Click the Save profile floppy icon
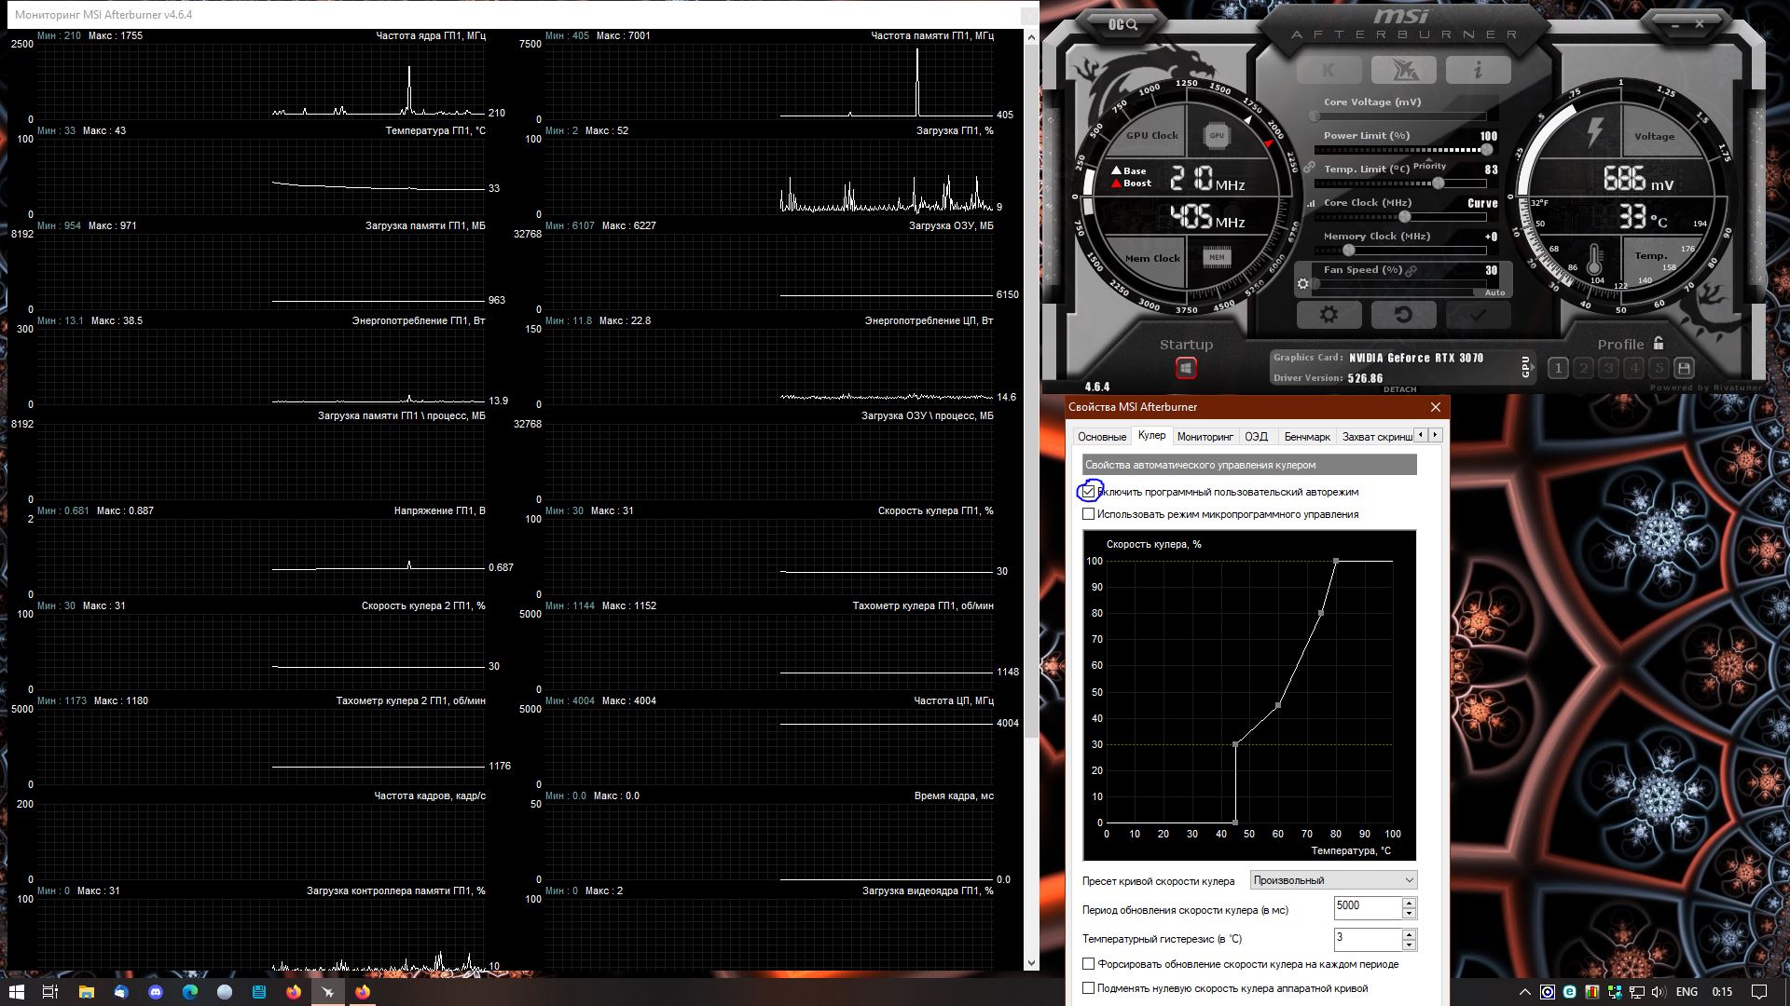1790x1006 pixels. click(x=1684, y=368)
